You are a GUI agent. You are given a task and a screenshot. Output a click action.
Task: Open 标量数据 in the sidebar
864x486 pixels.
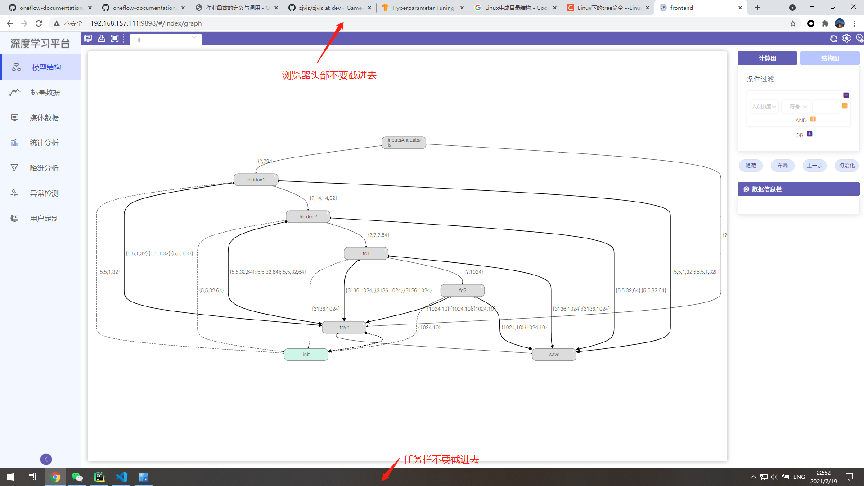(45, 92)
